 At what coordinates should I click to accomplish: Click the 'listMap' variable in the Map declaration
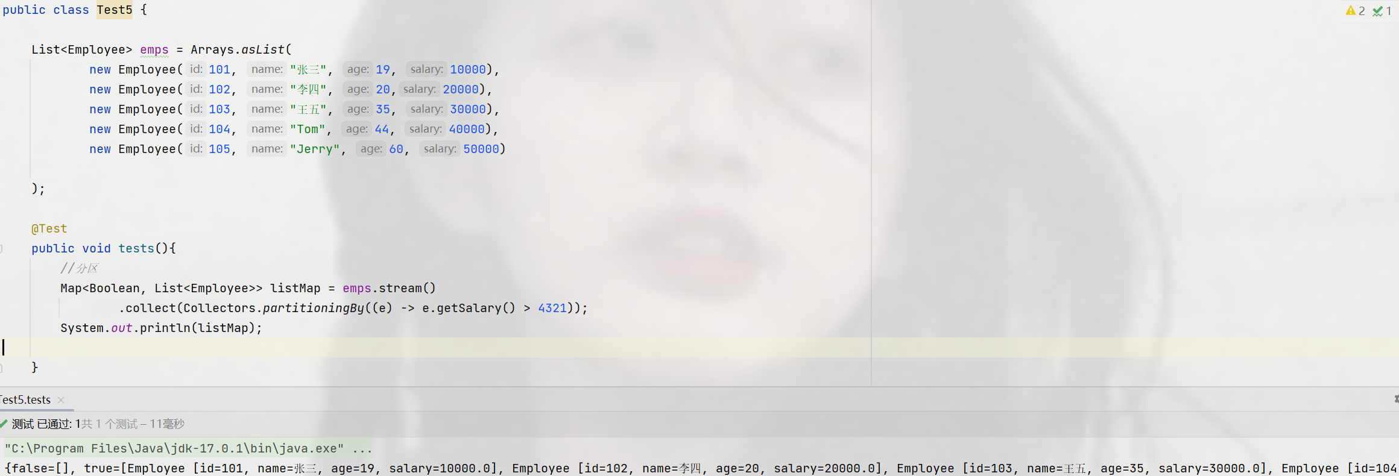[x=295, y=288]
